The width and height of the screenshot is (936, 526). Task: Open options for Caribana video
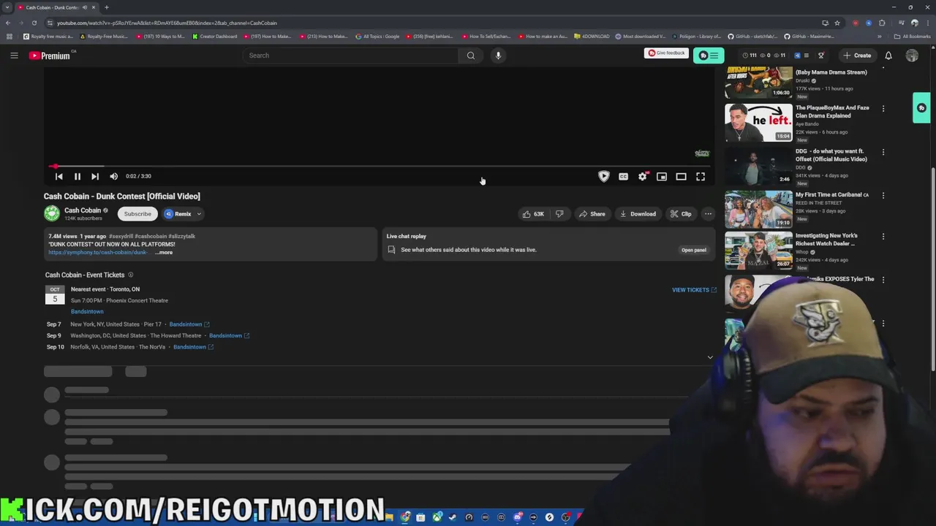tap(883, 196)
